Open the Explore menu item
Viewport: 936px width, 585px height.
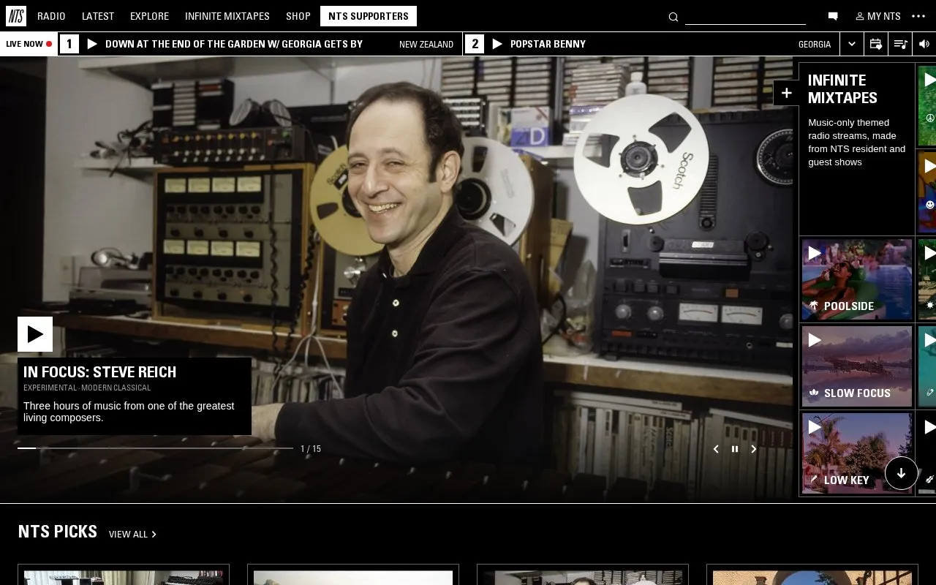pos(149,16)
